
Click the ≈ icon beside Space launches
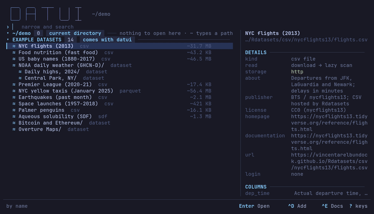(14, 104)
